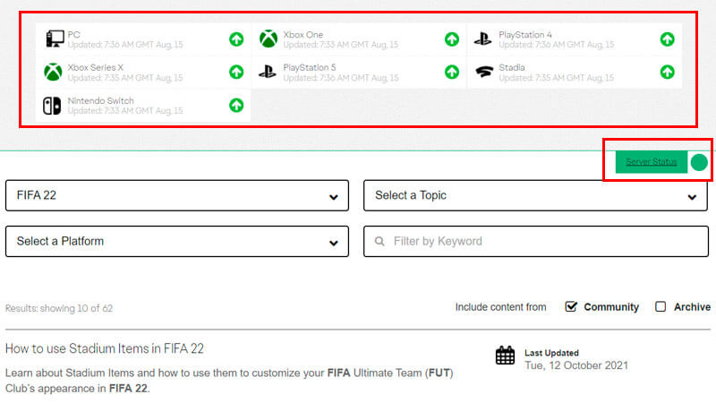Click the Xbox One logo icon
Screen dimensions: 716x403
point(268,39)
